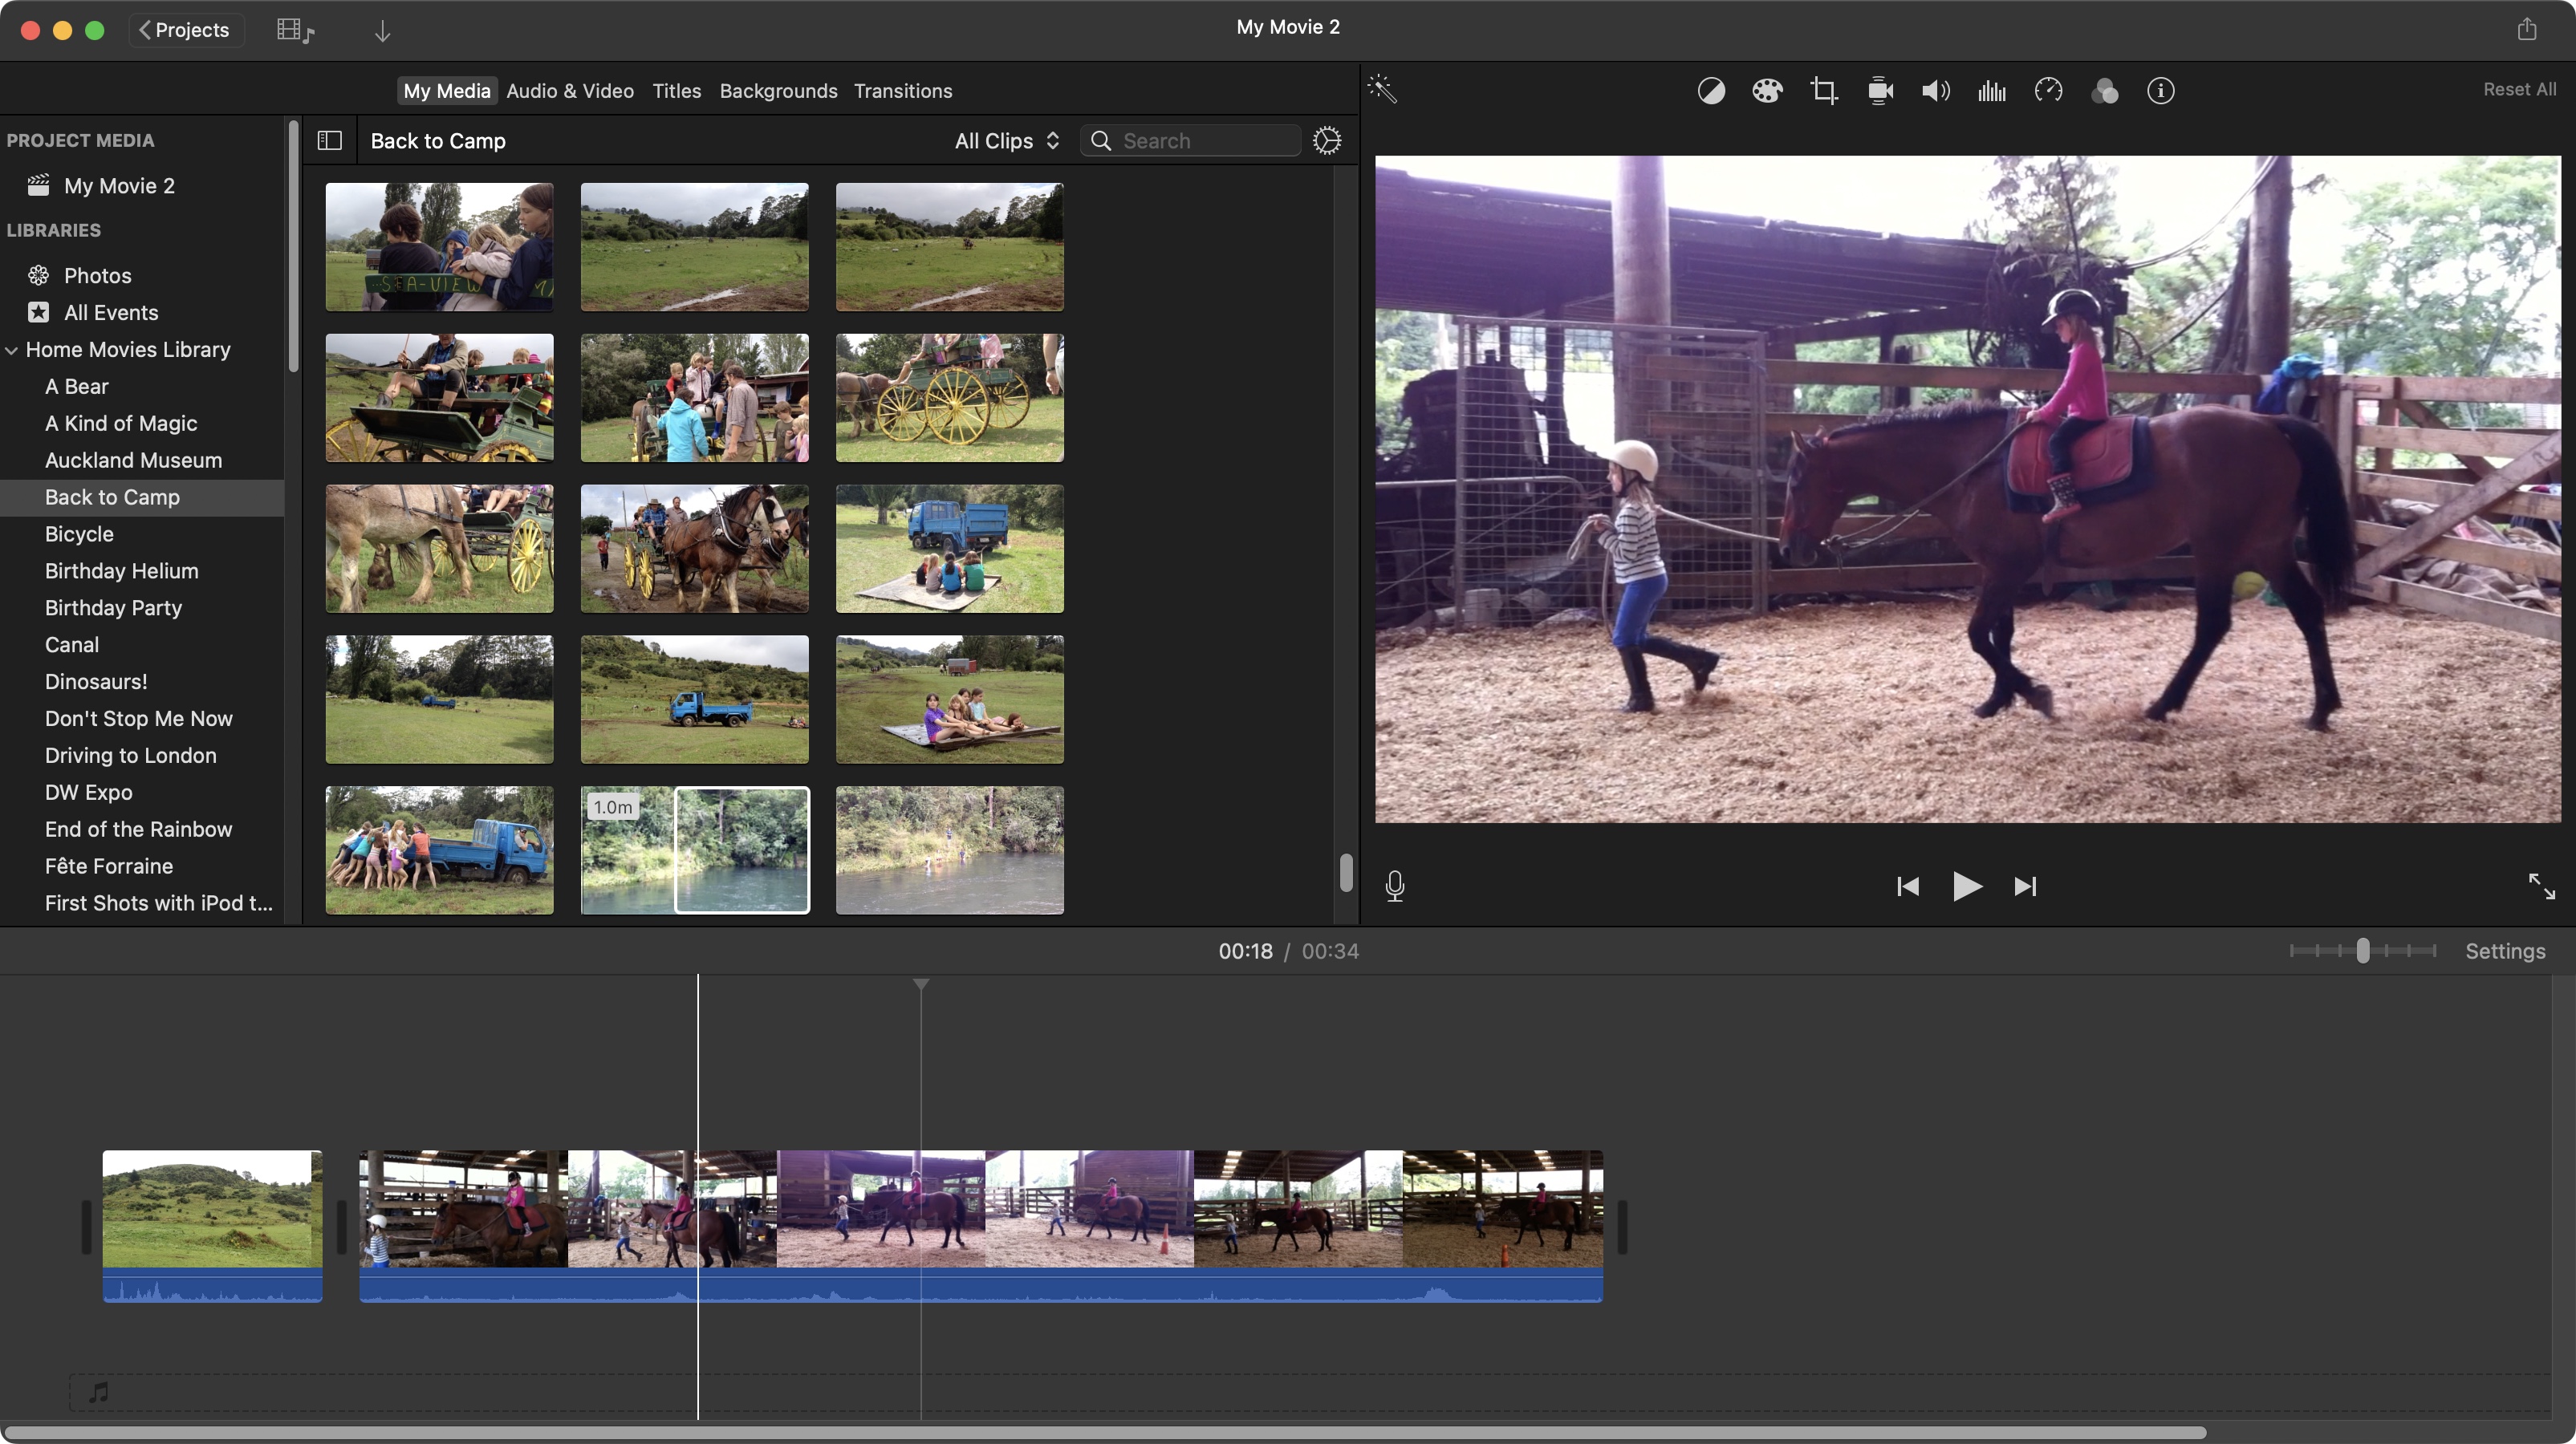Image resolution: width=2576 pixels, height=1444 pixels.
Task: Select the blue truck on picnic mat clip
Action: 949,549
